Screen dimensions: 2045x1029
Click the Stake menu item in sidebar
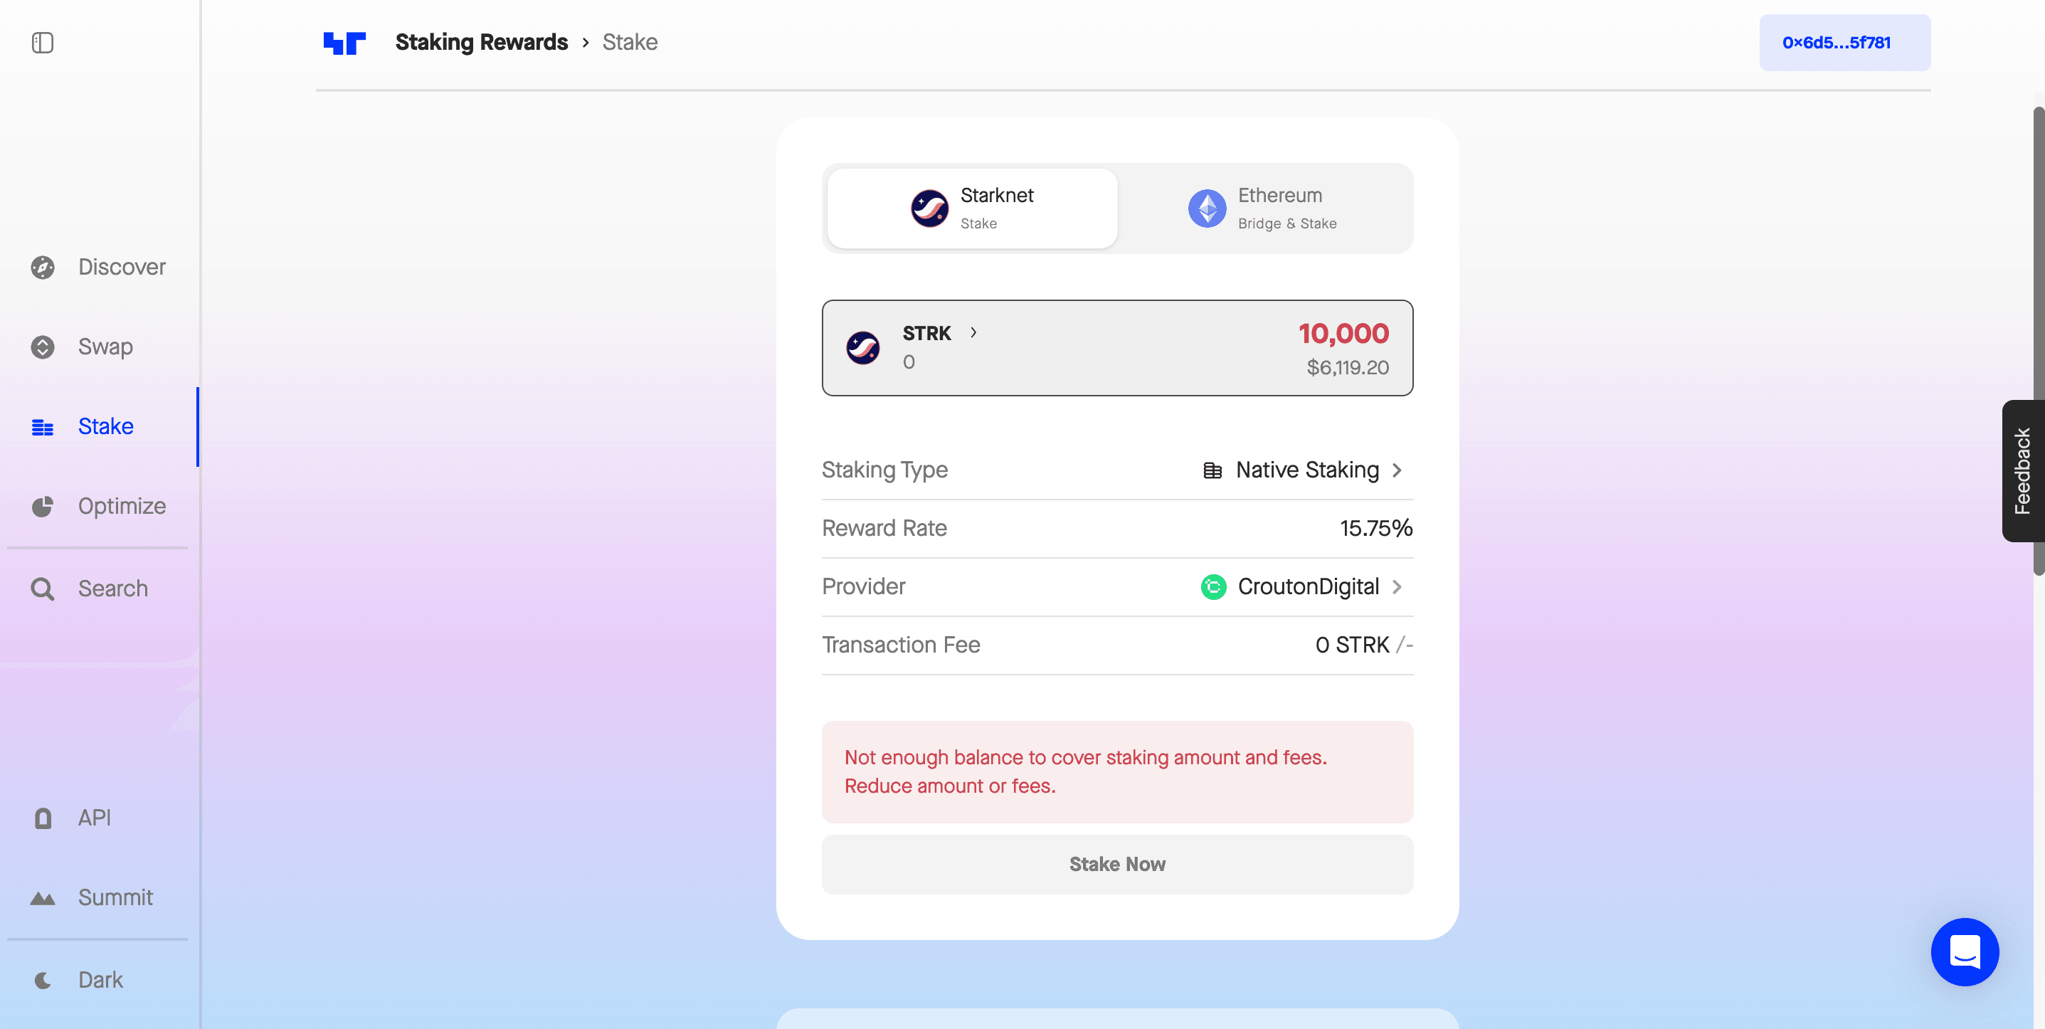pos(105,426)
